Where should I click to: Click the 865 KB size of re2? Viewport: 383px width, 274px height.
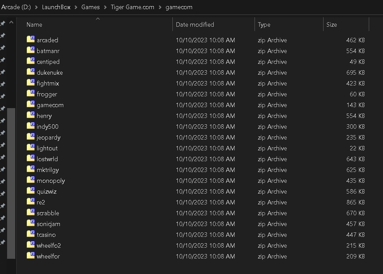(x=355, y=202)
